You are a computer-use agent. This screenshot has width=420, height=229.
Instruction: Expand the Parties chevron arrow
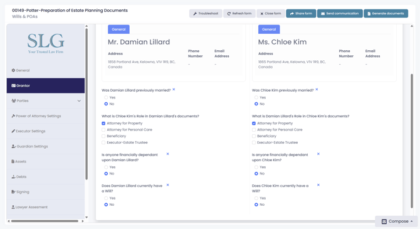[79, 101]
